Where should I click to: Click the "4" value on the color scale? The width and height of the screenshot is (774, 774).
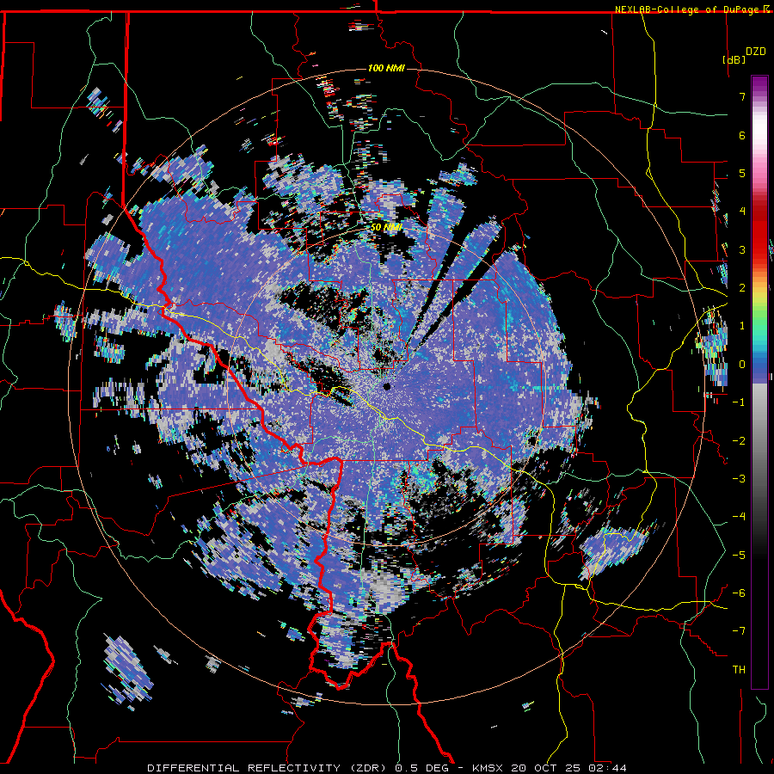(742, 212)
